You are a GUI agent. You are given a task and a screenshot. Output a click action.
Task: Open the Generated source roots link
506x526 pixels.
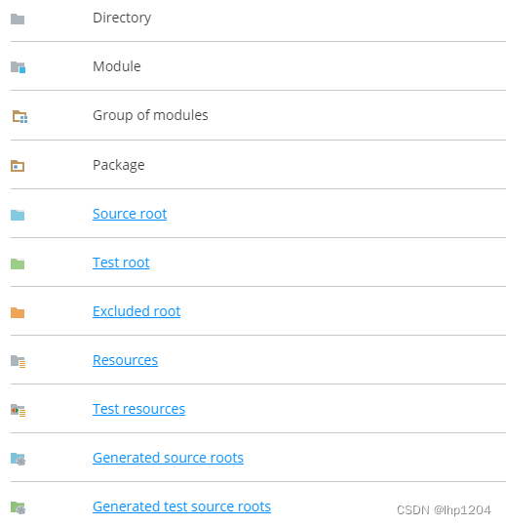169,458
